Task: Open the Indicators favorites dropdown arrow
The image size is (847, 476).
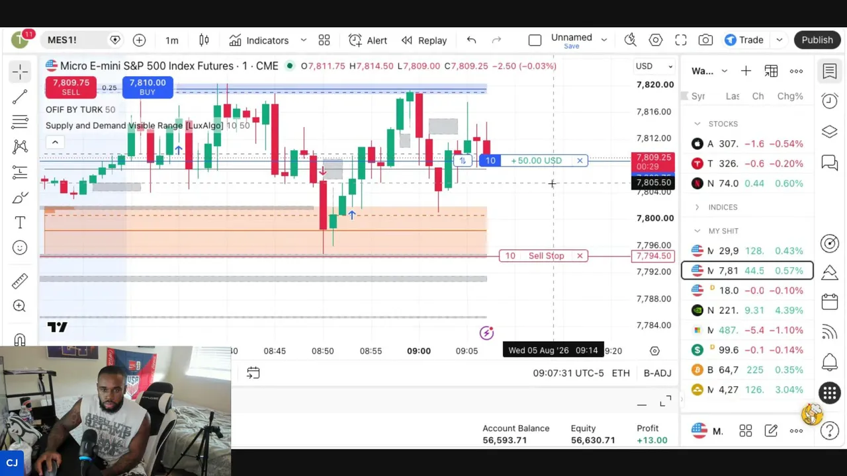Action: tap(304, 40)
